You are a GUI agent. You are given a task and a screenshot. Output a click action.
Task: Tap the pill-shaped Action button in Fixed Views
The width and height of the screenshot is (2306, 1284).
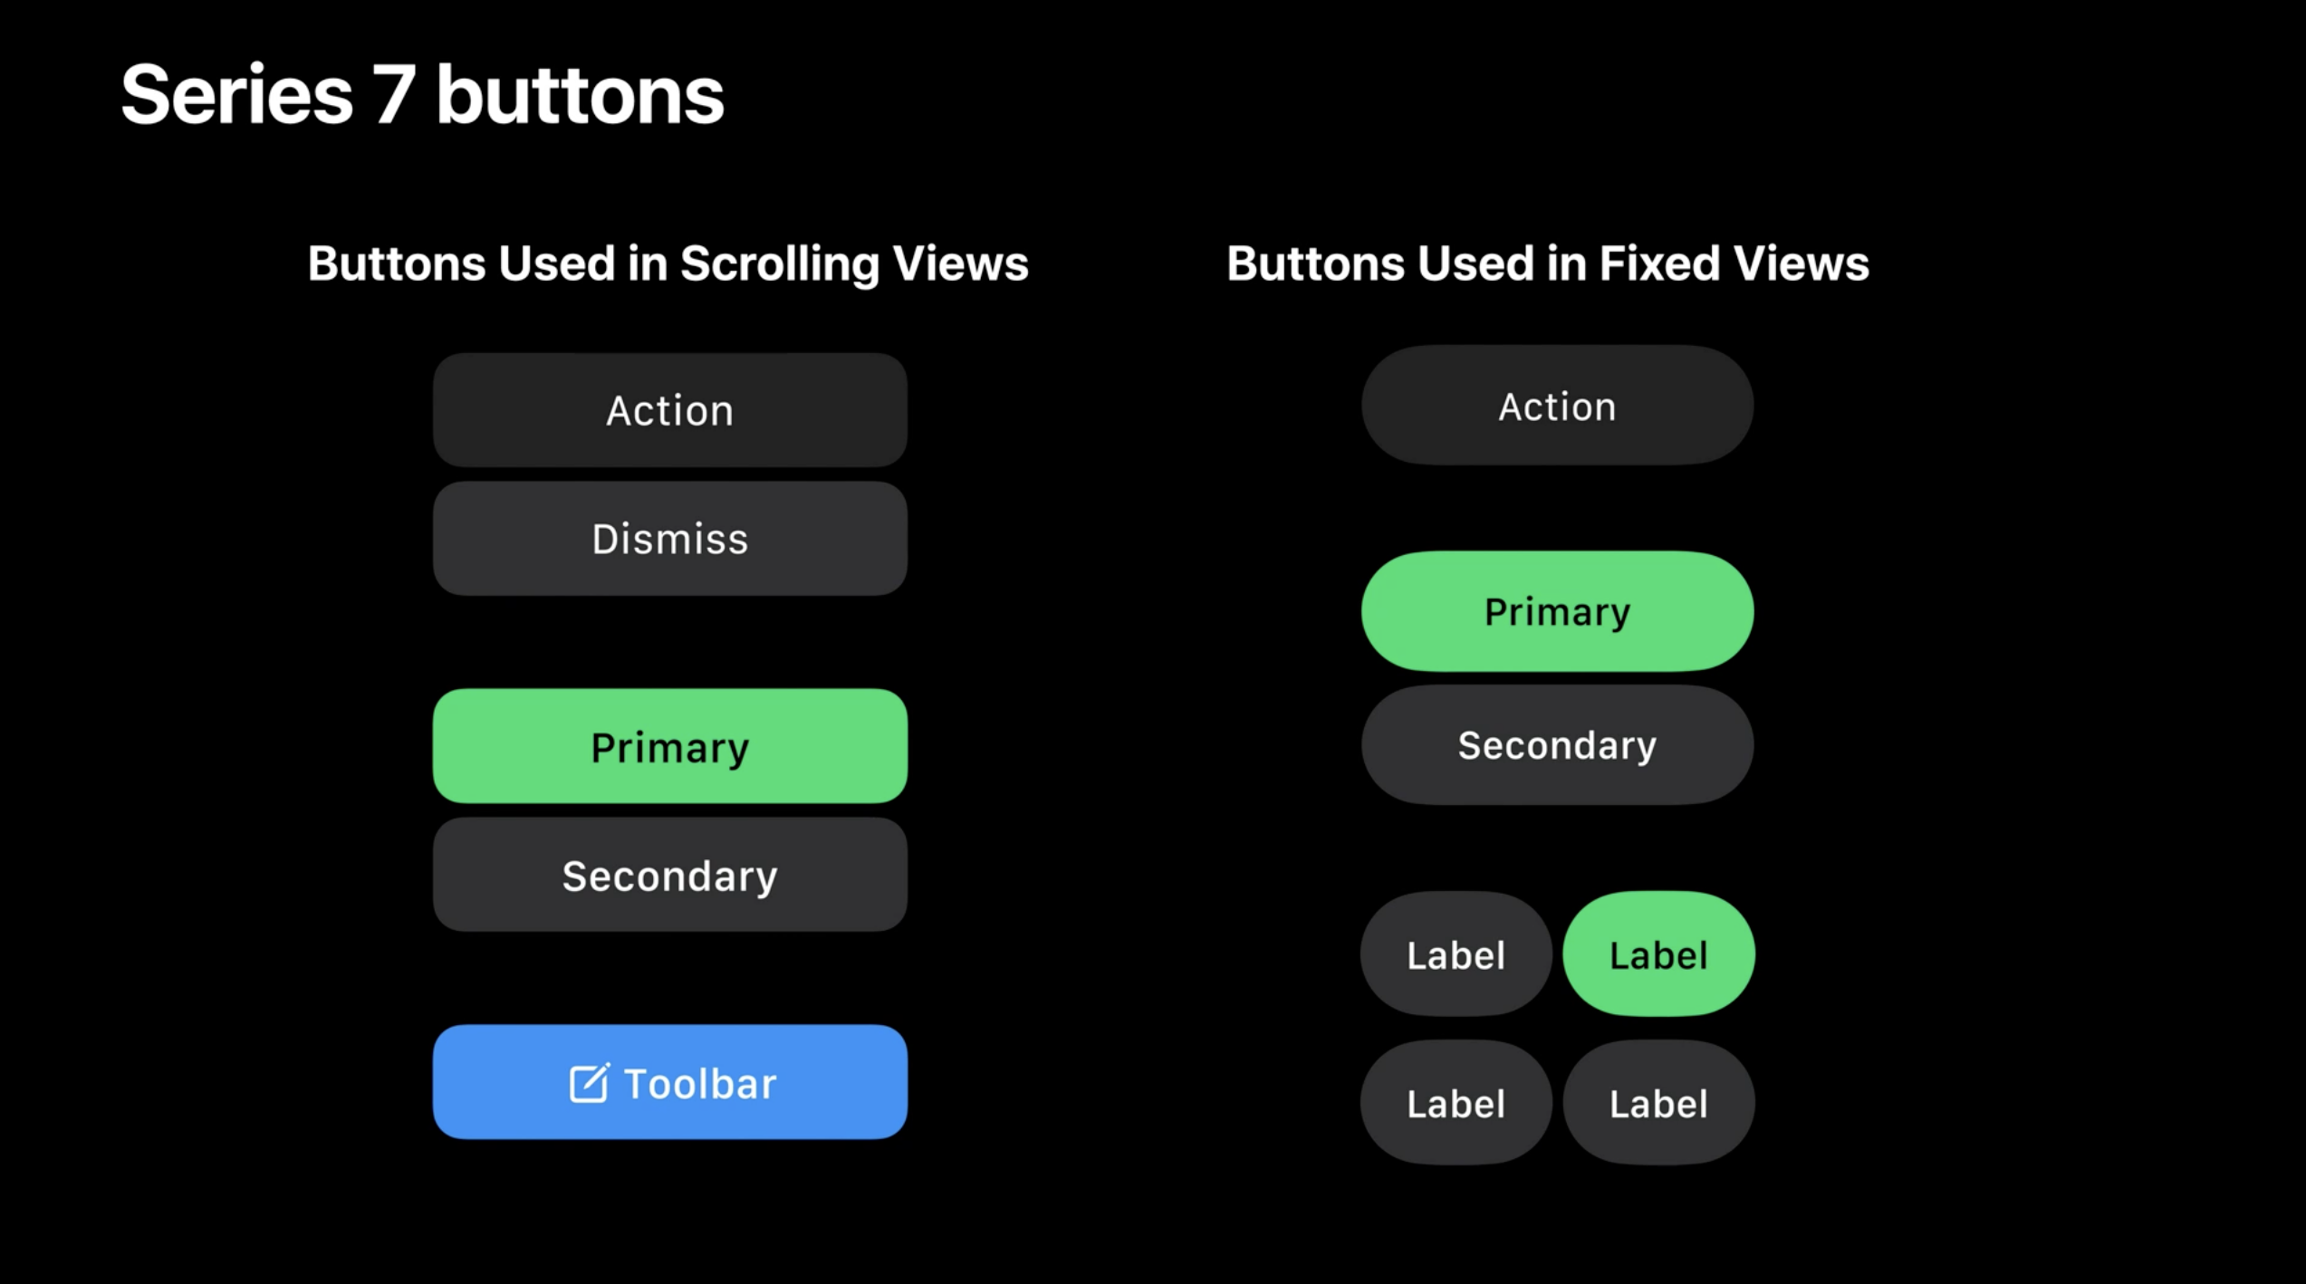click(1556, 406)
